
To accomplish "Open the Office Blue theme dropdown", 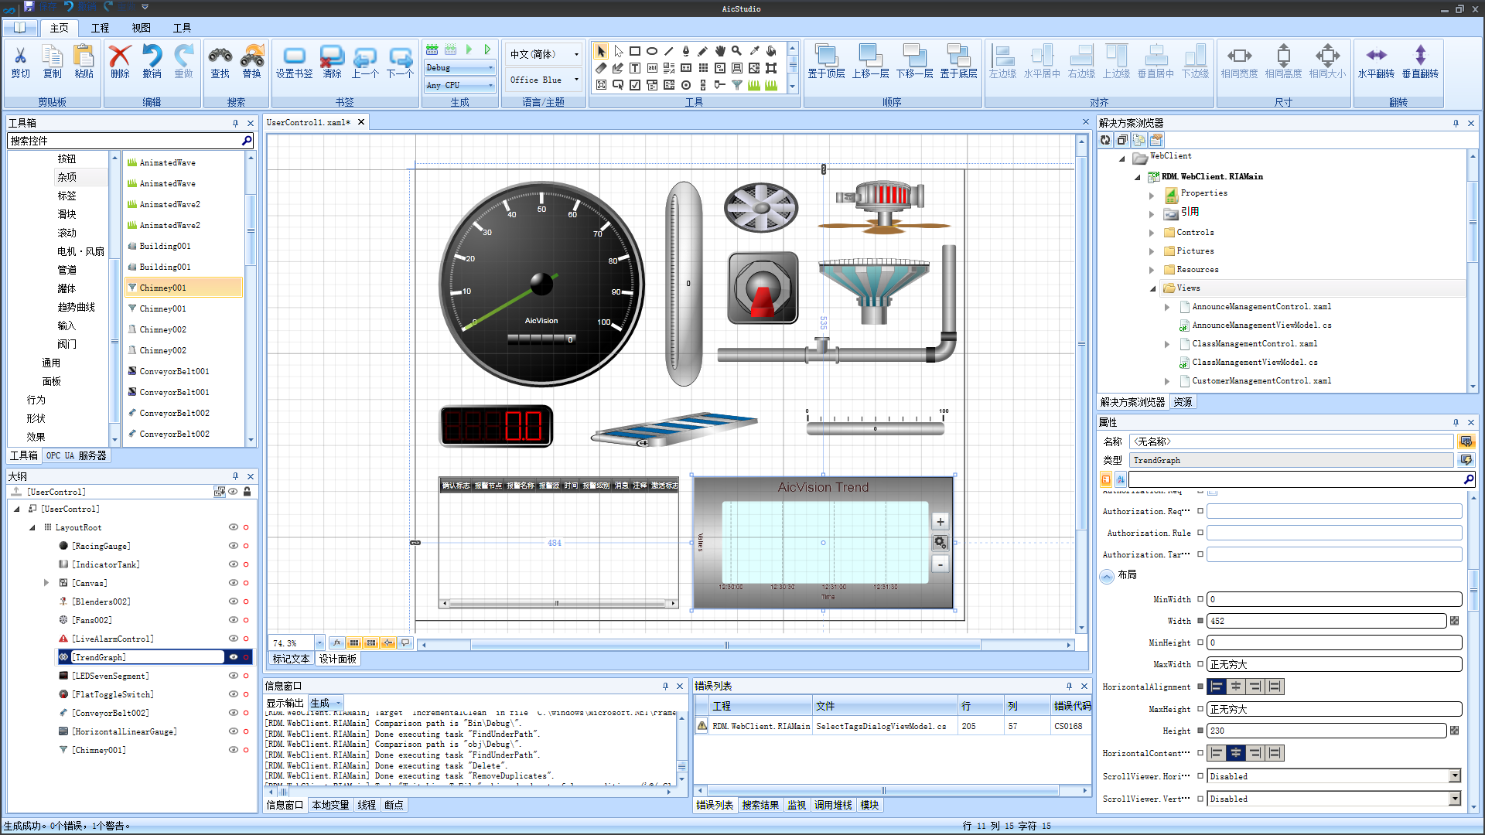I will click(x=544, y=80).
